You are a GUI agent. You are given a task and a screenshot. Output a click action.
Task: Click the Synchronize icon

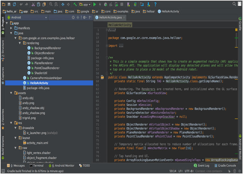click(x=14, y=4)
